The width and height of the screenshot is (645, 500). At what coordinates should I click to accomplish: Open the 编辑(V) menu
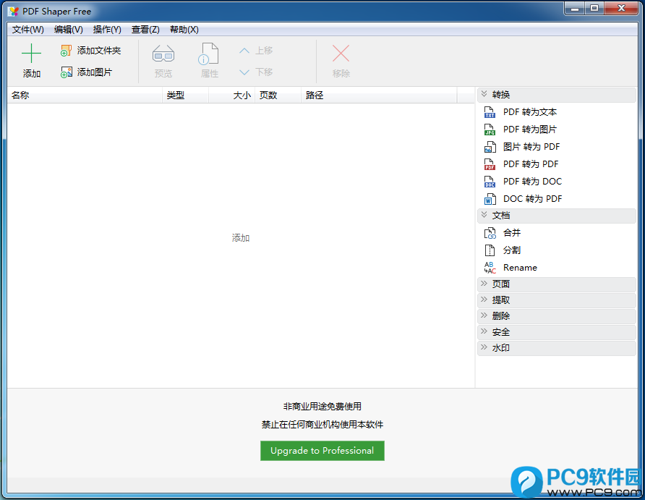pos(68,30)
